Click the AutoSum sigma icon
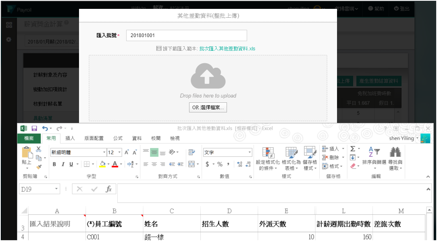 (x=352, y=149)
